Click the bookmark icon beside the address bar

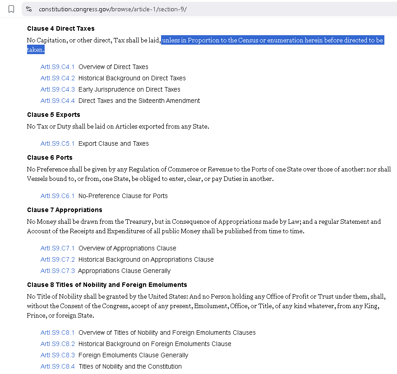click(x=11, y=9)
